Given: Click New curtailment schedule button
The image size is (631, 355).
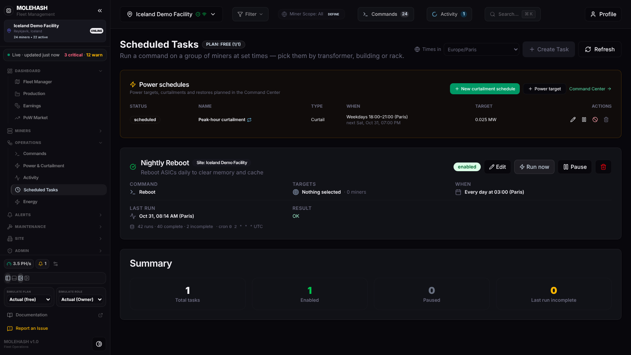Looking at the screenshot, I should pyautogui.click(x=485, y=89).
